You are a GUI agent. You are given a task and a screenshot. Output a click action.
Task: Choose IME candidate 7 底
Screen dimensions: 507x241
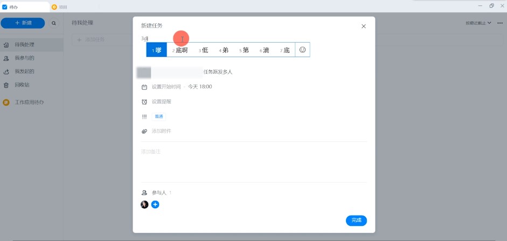pyautogui.click(x=284, y=50)
